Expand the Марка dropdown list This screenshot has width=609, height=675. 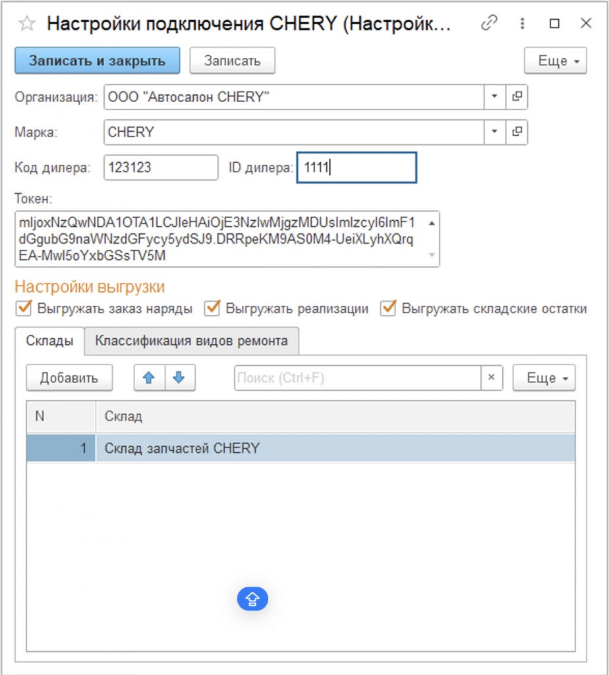coord(494,132)
